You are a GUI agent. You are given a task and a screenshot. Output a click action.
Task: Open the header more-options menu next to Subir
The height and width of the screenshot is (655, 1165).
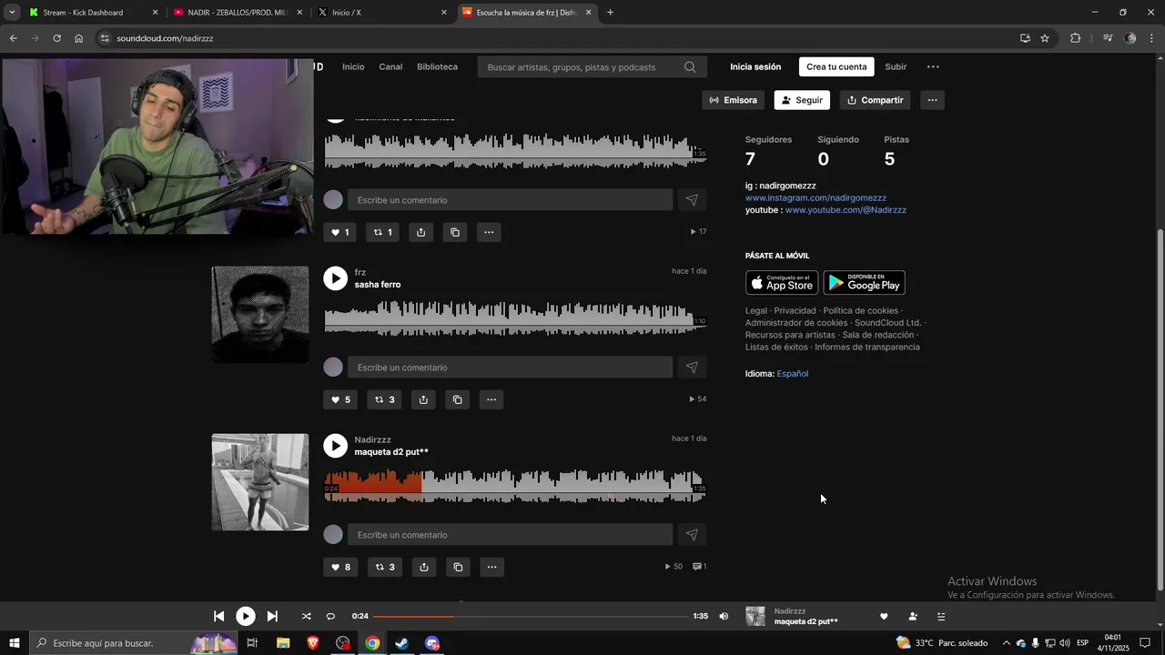[933, 66]
